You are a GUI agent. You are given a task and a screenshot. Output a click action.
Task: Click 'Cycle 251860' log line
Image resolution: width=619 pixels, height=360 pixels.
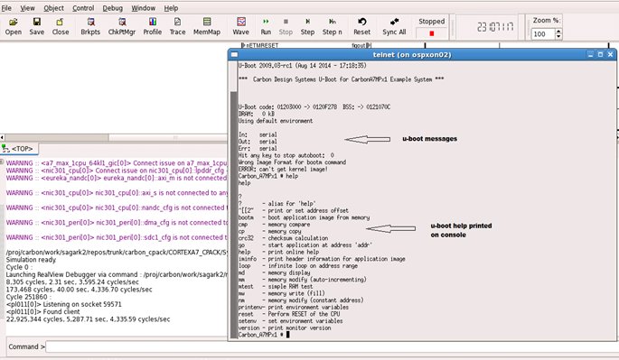[x=28, y=297]
